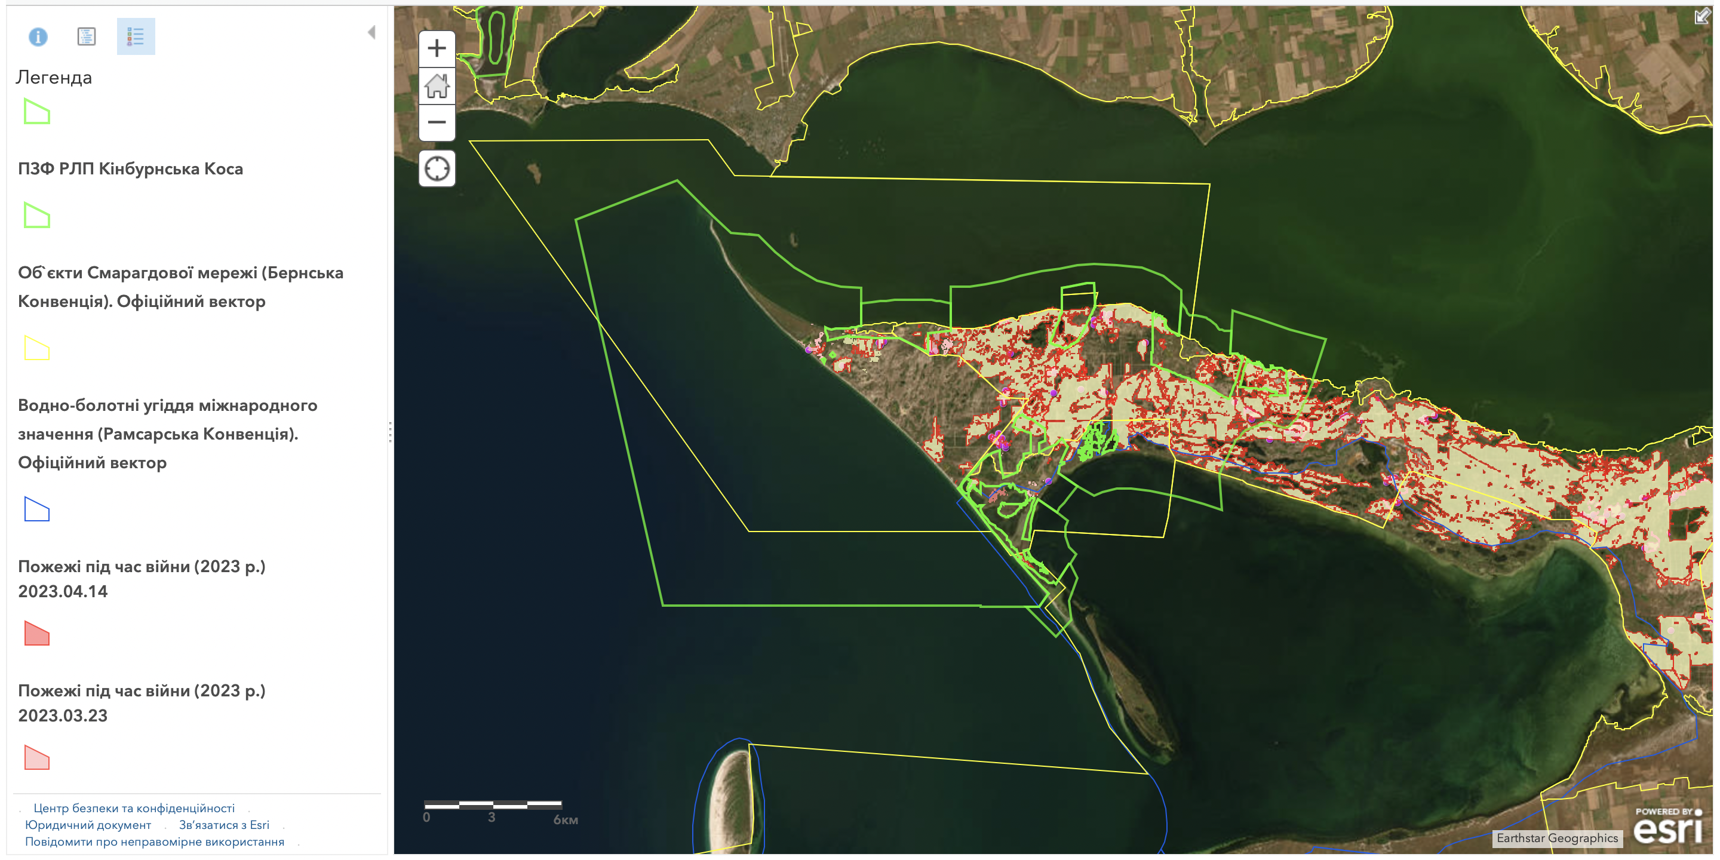Viewport: 1720px width, 860px height.
Task: Click the Esri logo
Action: point(1667,827)
